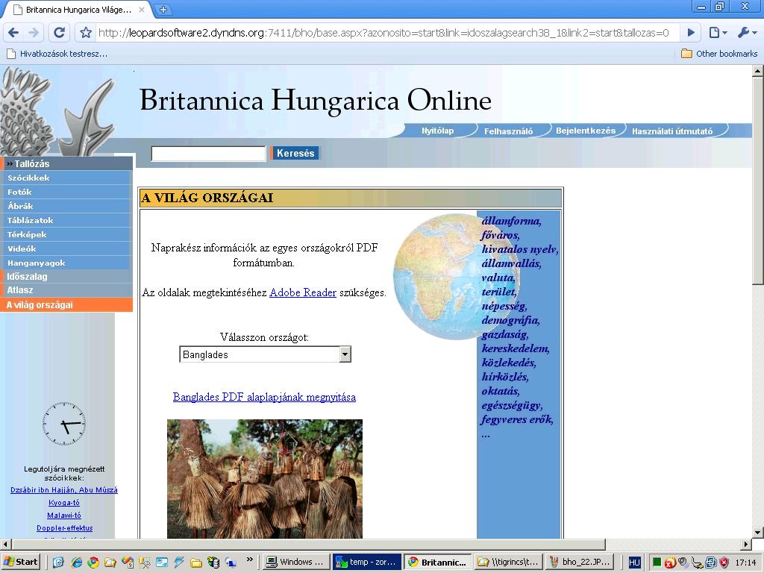Collapse the Tallózás sidebar section

pos(66,163)
